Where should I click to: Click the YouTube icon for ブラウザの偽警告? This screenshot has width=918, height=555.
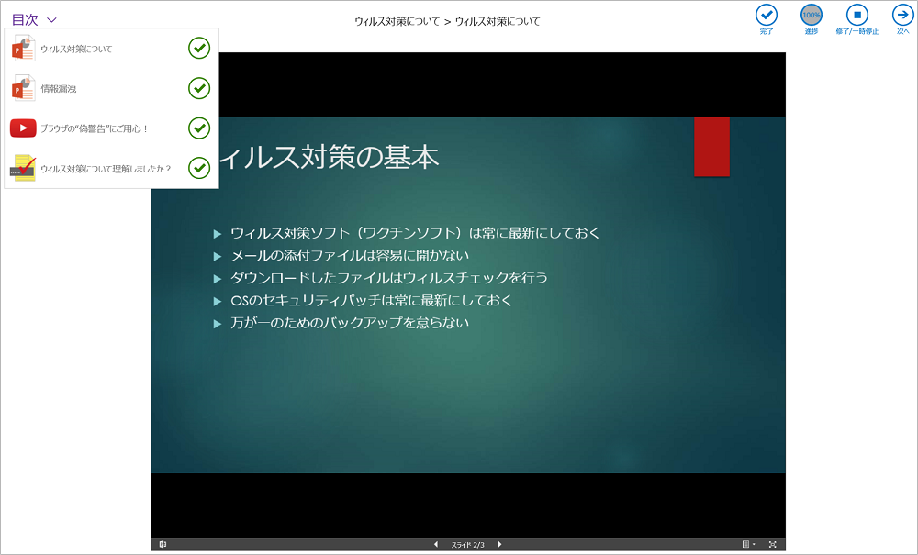click(x=23, y=128)
